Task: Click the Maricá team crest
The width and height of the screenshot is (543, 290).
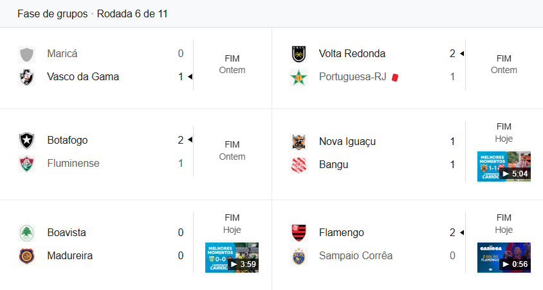Action: (26, 54)
